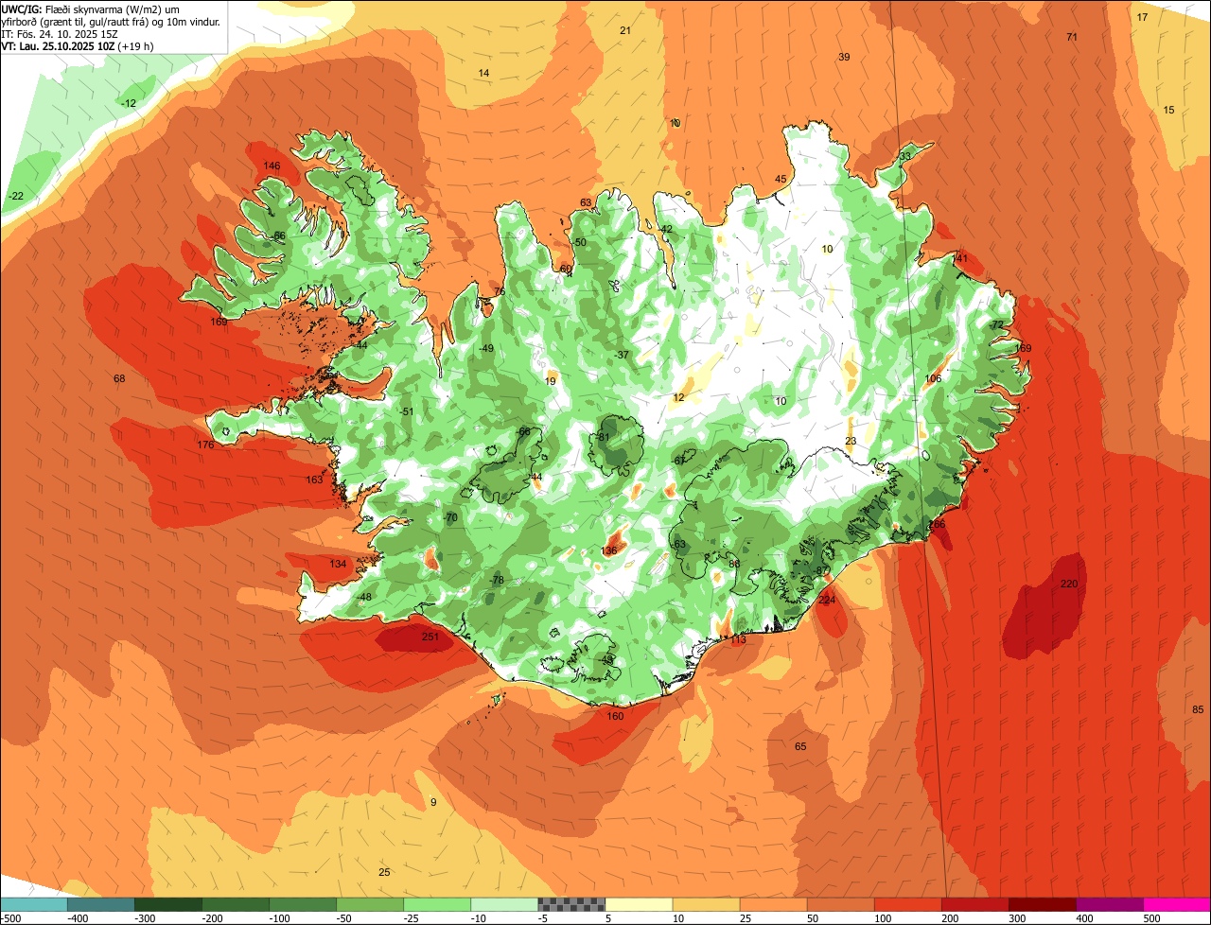Click the subtitle line mentioning '10m vindur'

(112, 21)
